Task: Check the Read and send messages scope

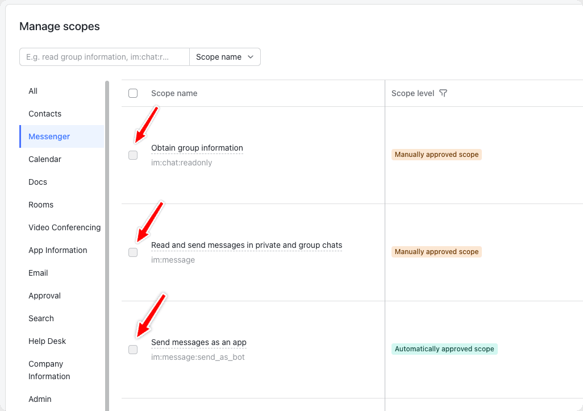Action: coord(133,252)
